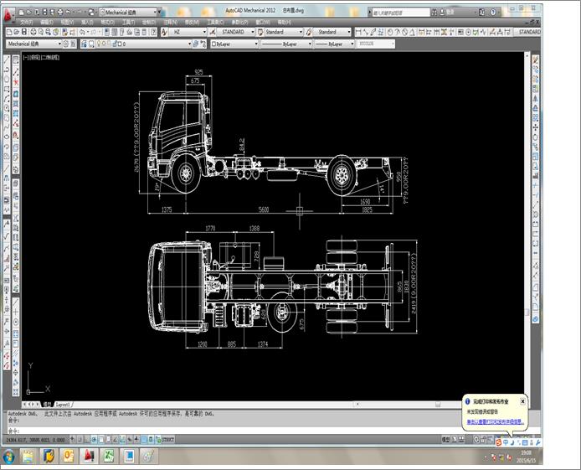This screenshot has width=581, height=470.
Task: Click Angular dimension tool in dimension toolbar
Action: coord(412,32)
